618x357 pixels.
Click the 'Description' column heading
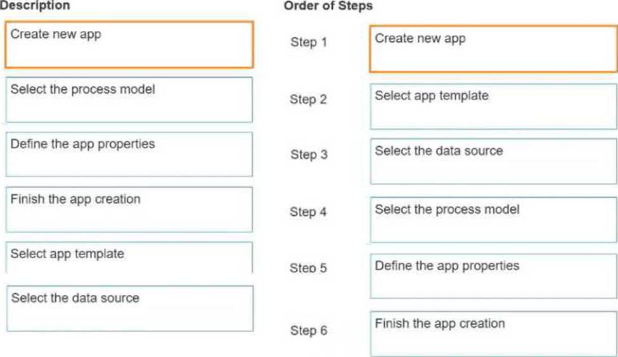coord(35,6)
